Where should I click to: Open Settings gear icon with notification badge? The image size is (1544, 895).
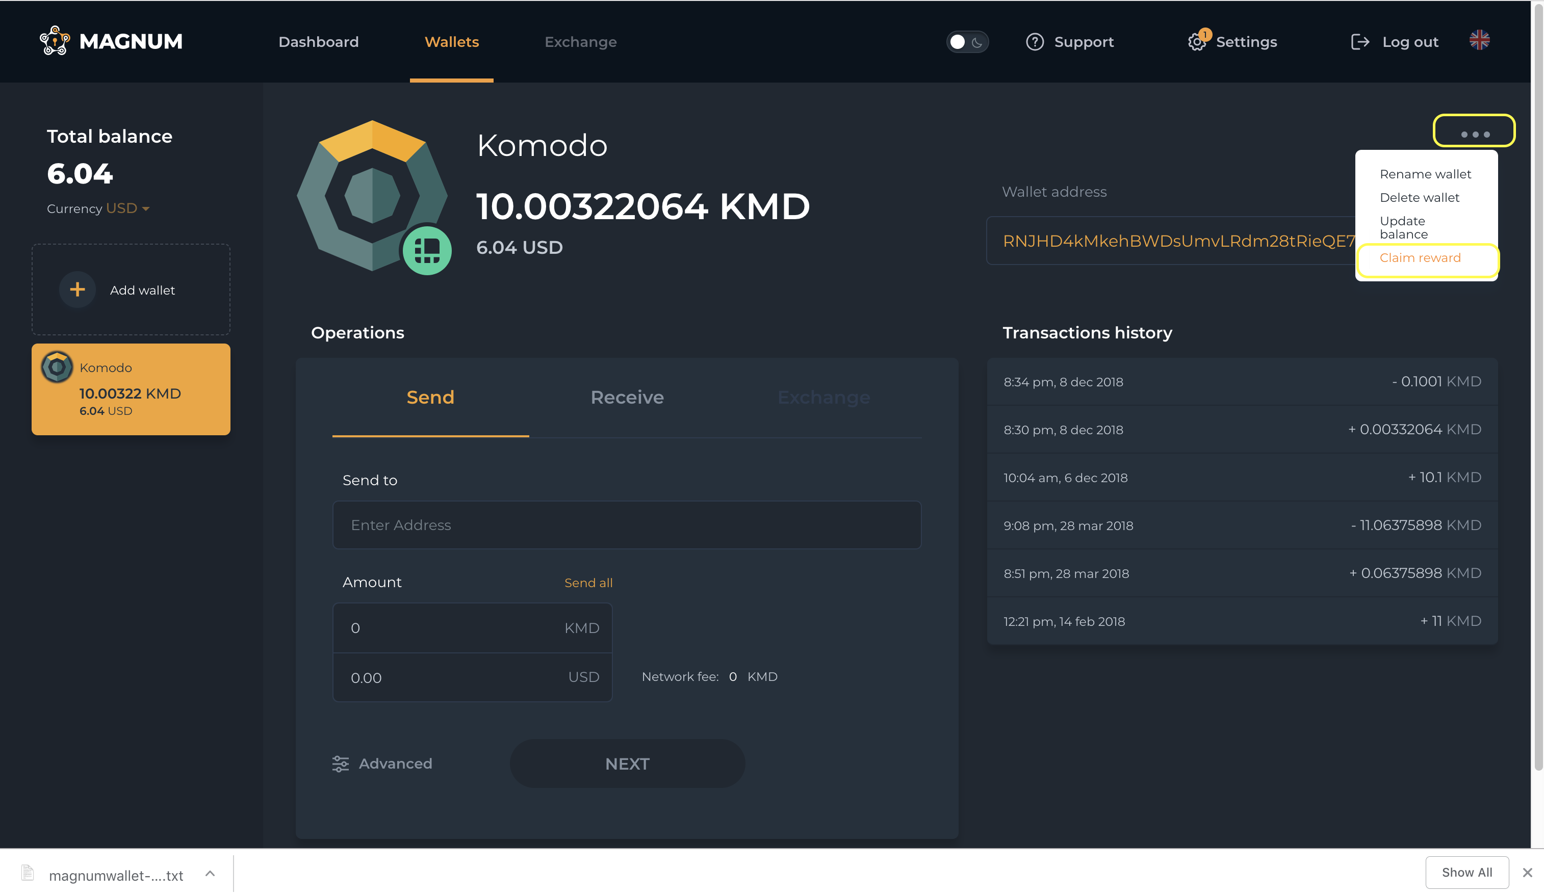coord(1196,42)
